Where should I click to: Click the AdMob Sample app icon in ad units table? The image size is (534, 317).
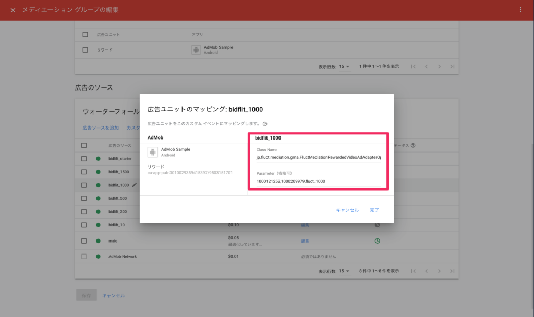tap(196, 50)
